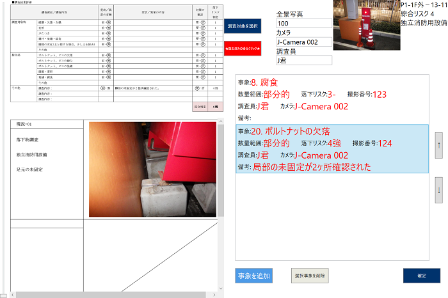Delete selected event with 選択事象を削除
The image size is (448, 298).
310,276
